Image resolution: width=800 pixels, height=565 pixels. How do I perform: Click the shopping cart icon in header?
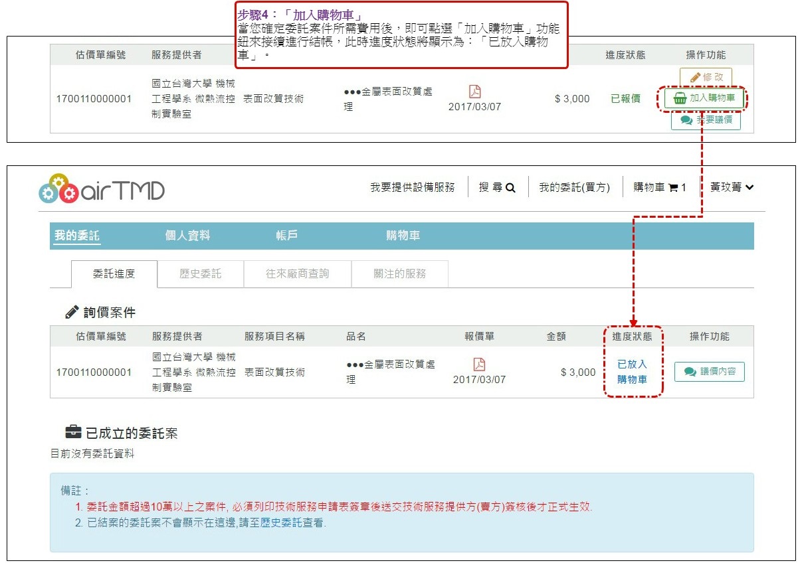click(673, 188)
